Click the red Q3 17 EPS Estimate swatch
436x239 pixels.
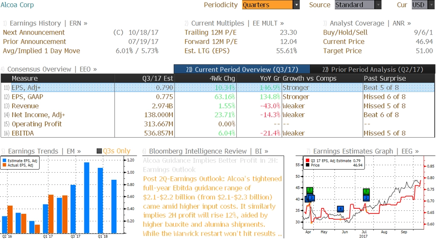pyautogui.click(x=307, y=161)
